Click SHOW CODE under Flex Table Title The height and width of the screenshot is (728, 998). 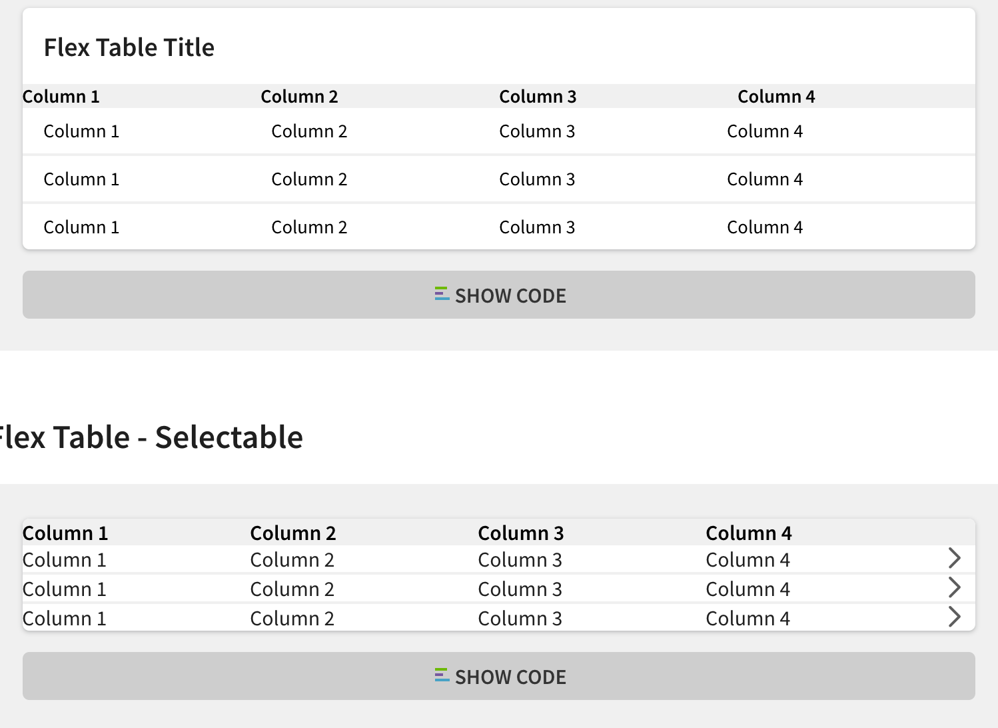point(498,295)
